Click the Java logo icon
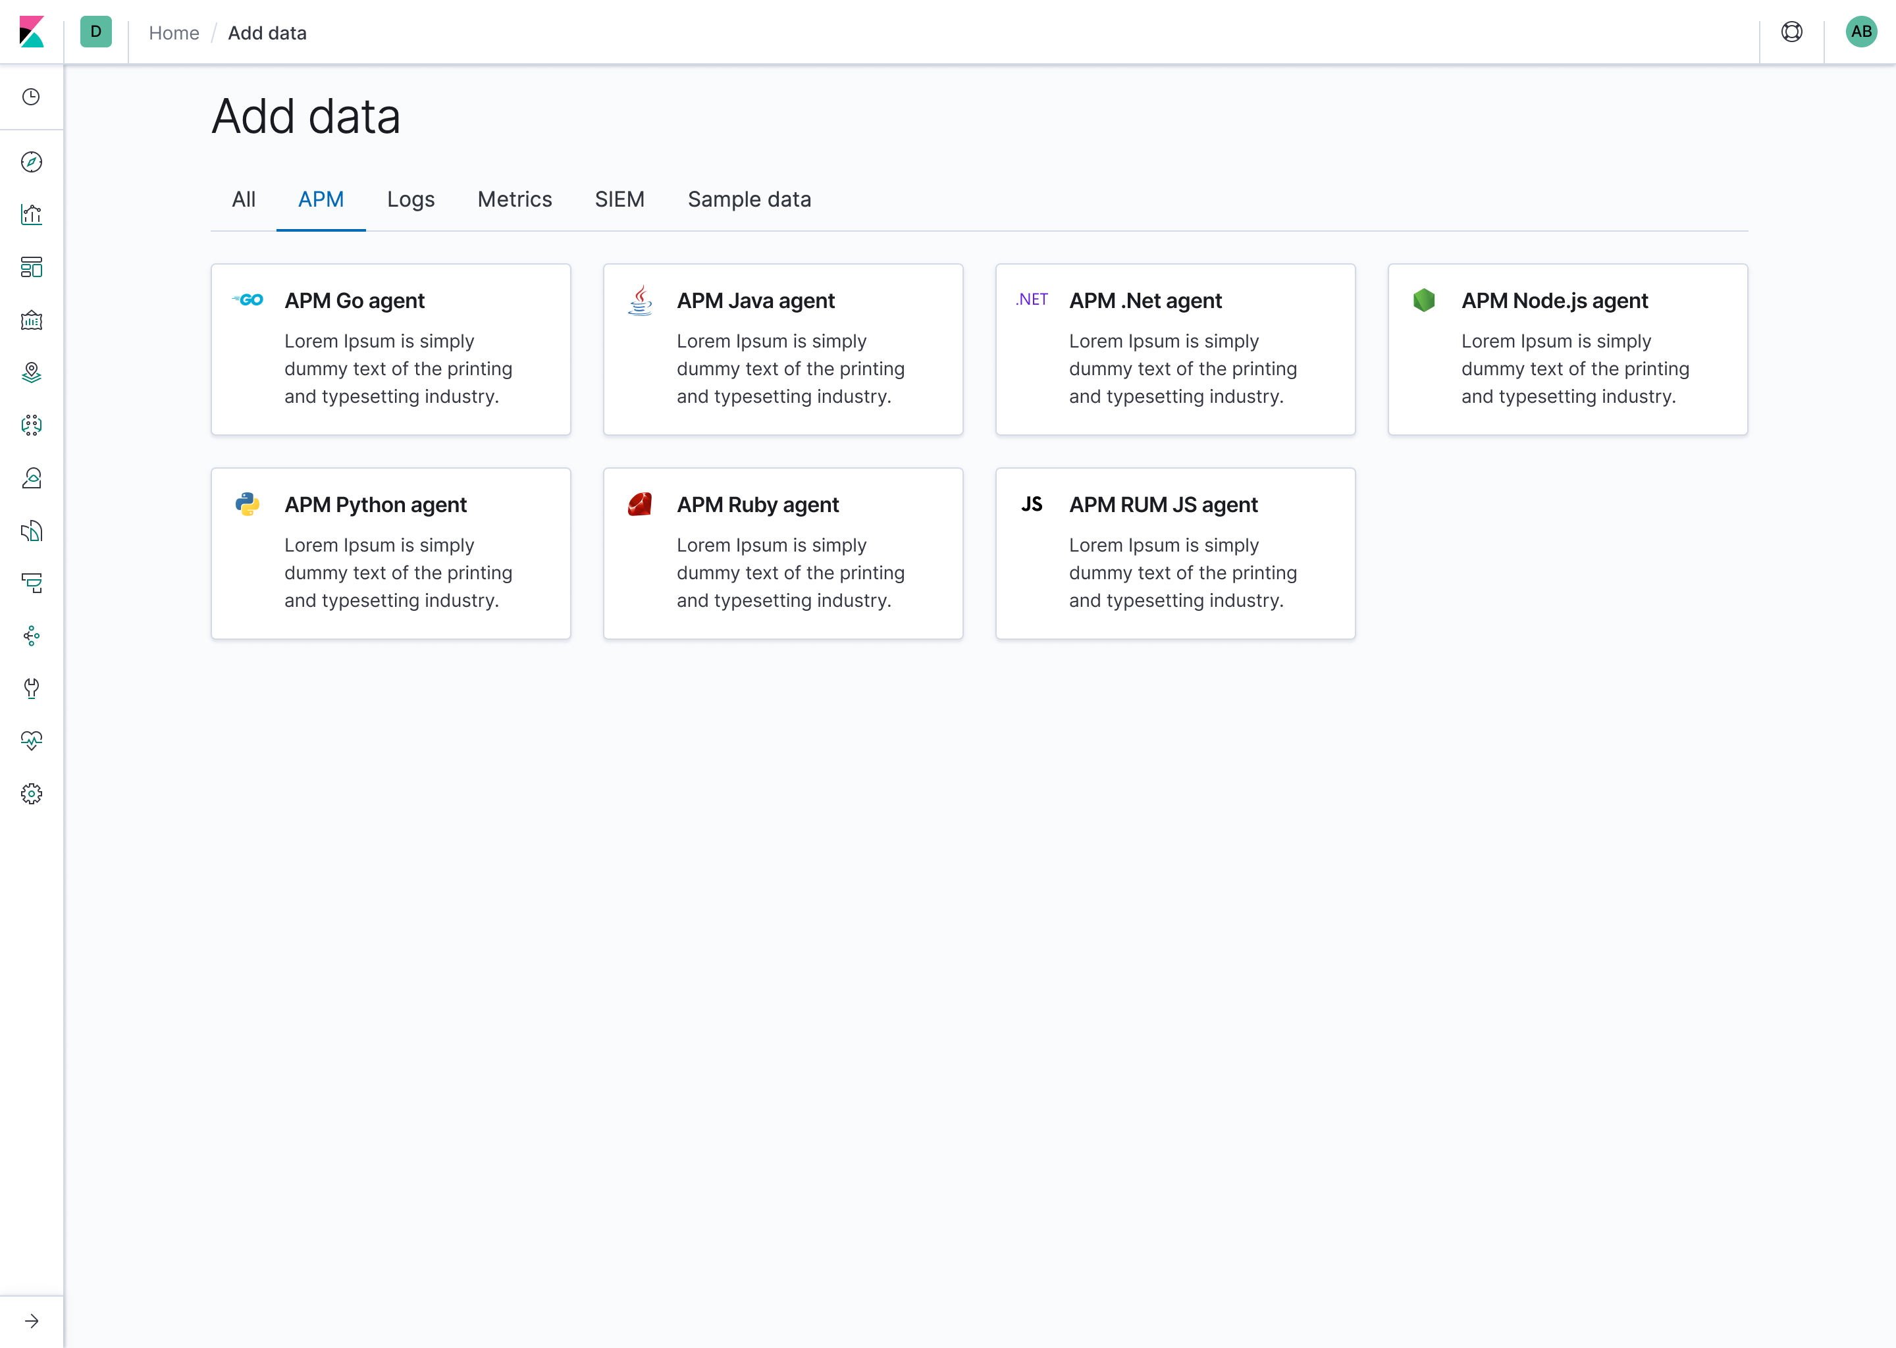Screen dimensions: 1896x1348 (x=640, y=301)
